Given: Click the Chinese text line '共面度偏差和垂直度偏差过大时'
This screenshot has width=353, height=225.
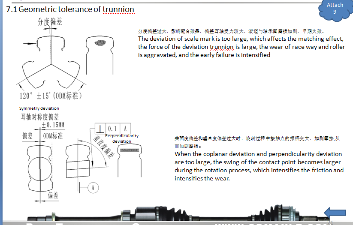Looking at the screenshot, I should (257, 142).
